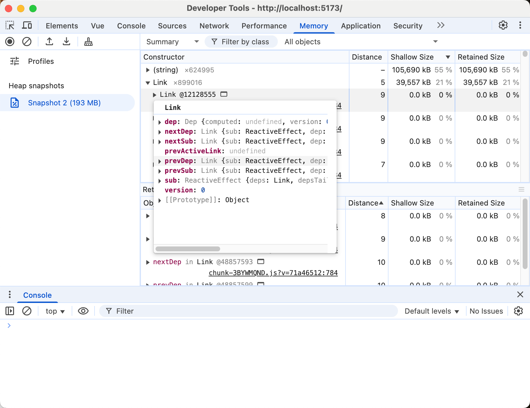This screenshot has width=530, height=408.
Task: Open DevTools settings gear
Action: [x=503, y=25]
